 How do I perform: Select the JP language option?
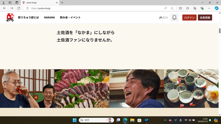(160, 18)
